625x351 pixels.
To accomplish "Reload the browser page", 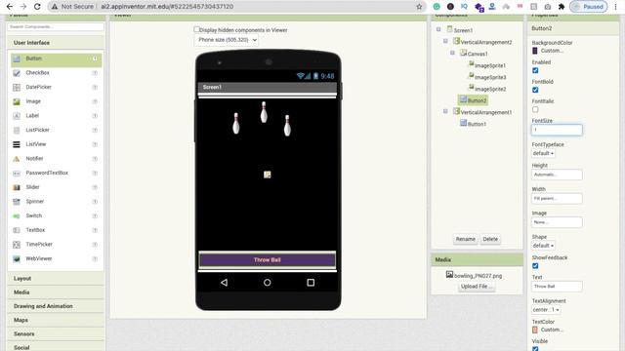I will tap(37, 7).
